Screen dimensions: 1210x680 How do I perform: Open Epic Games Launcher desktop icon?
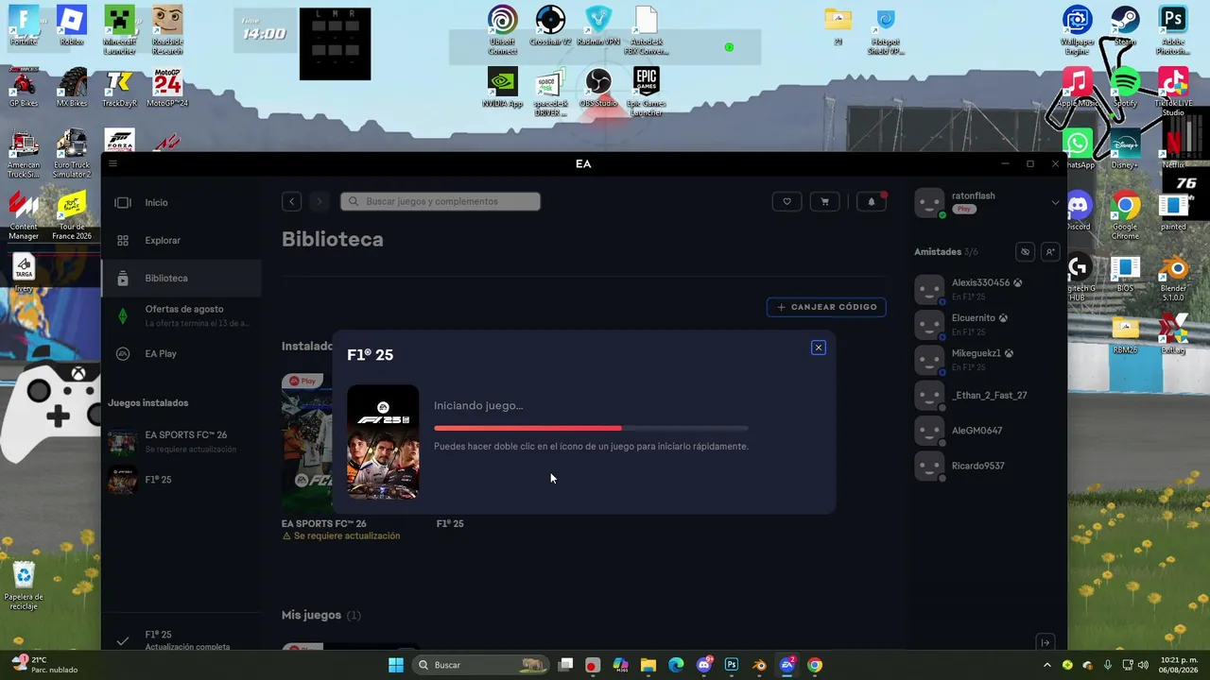tap(647, 91)
